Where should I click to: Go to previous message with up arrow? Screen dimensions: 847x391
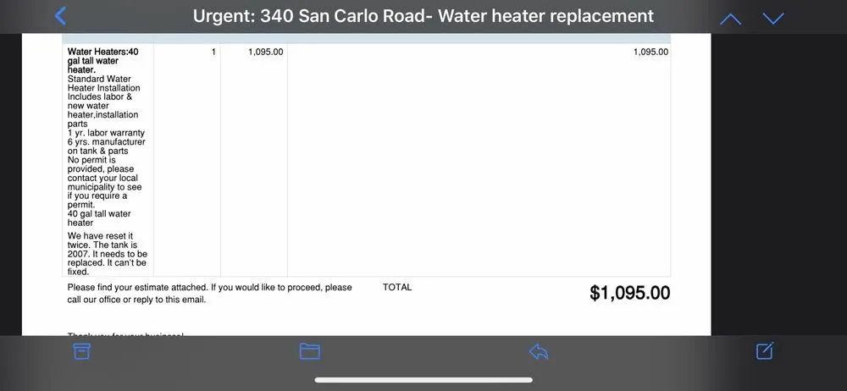coord(730,18)
